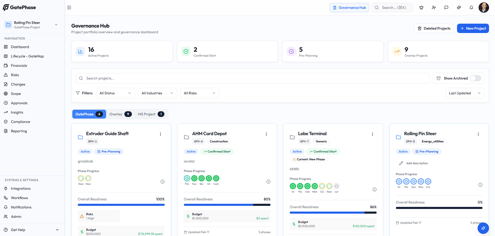Image resolution: width=495 pixels, height=236 pixels.
Task: Toggle Show Archived switch
Action: point(475,78)
